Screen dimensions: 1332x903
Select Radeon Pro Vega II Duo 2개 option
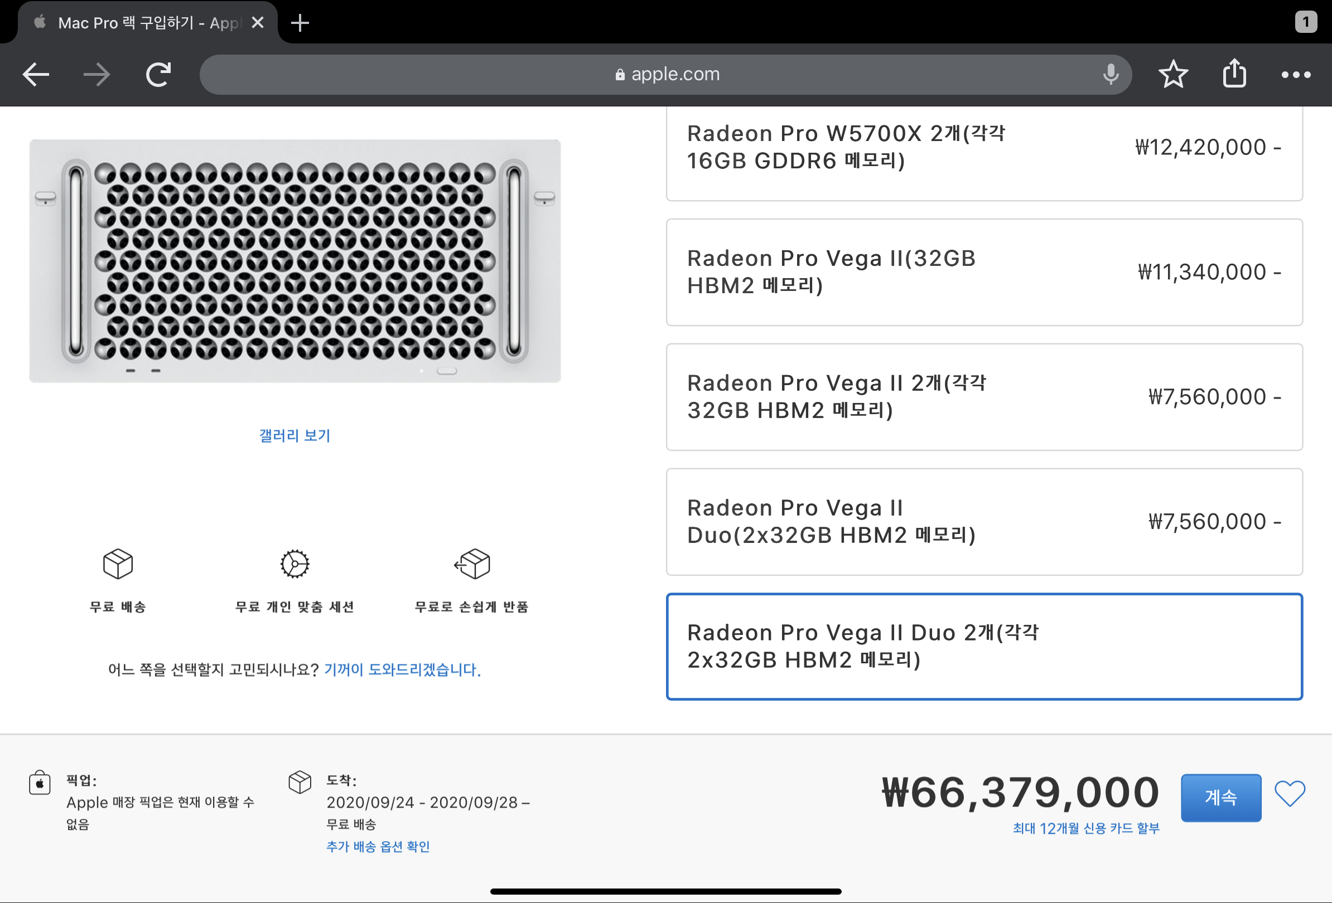point(983,647)
